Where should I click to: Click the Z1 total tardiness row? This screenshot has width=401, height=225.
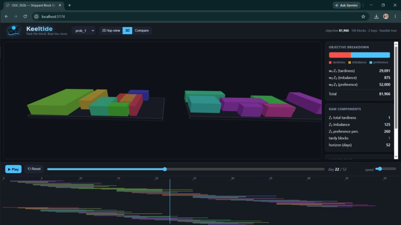[359, 118]
